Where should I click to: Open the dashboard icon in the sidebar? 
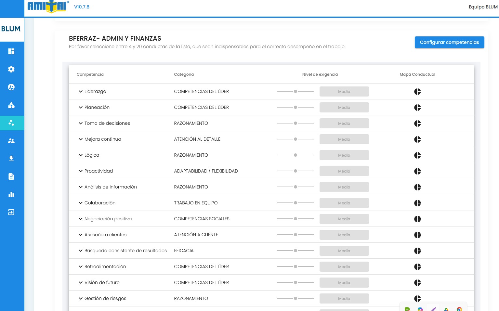11,51
